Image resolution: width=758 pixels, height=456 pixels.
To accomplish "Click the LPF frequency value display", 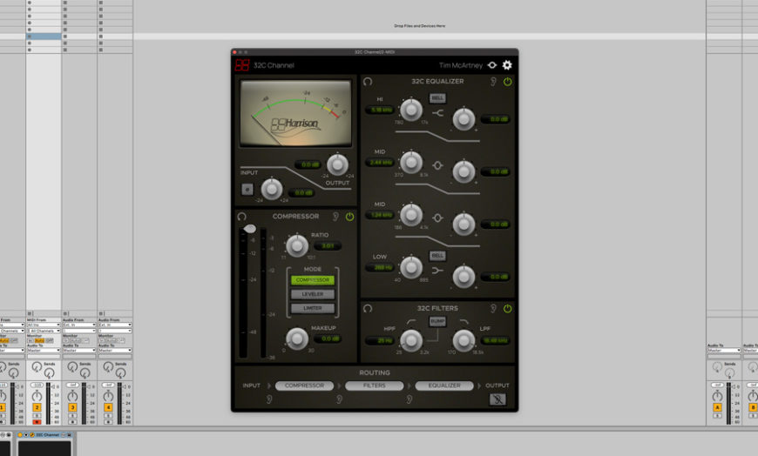I will click(x=496, y=340).
